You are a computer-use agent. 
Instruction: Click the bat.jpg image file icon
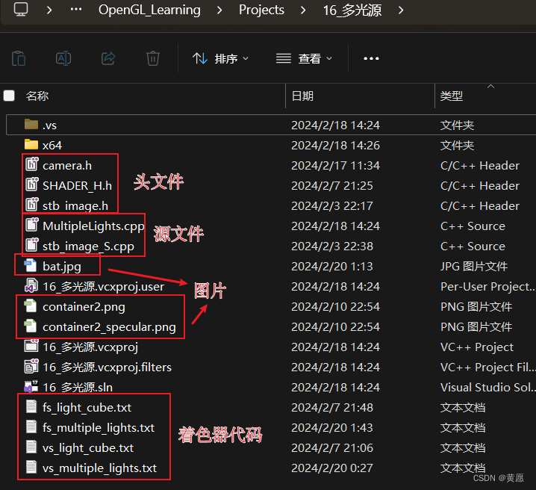[x=31, y=266]
